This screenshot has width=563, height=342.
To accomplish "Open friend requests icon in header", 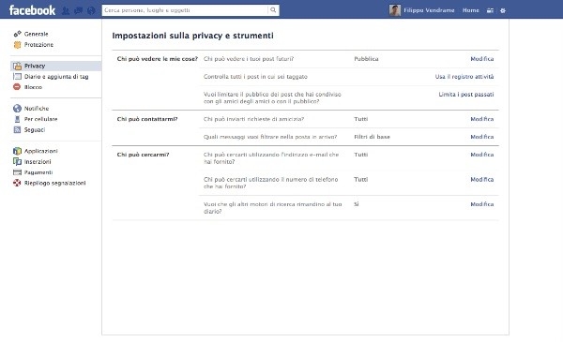I will click(66, 10).
